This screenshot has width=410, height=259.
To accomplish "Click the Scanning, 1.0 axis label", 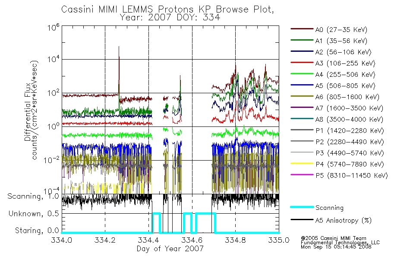I will coord(33,196).
